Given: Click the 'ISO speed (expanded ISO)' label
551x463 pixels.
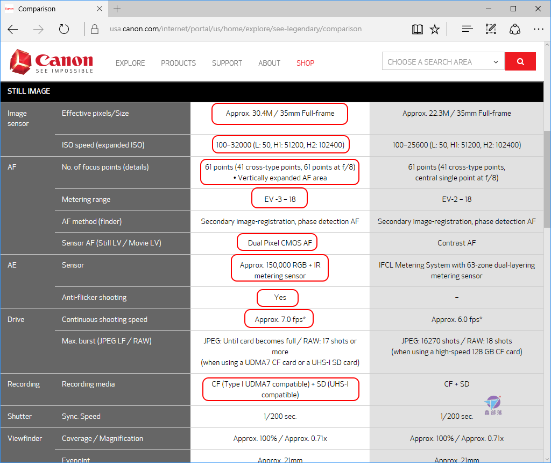Looking at the screenshot, I should point(103,145).
